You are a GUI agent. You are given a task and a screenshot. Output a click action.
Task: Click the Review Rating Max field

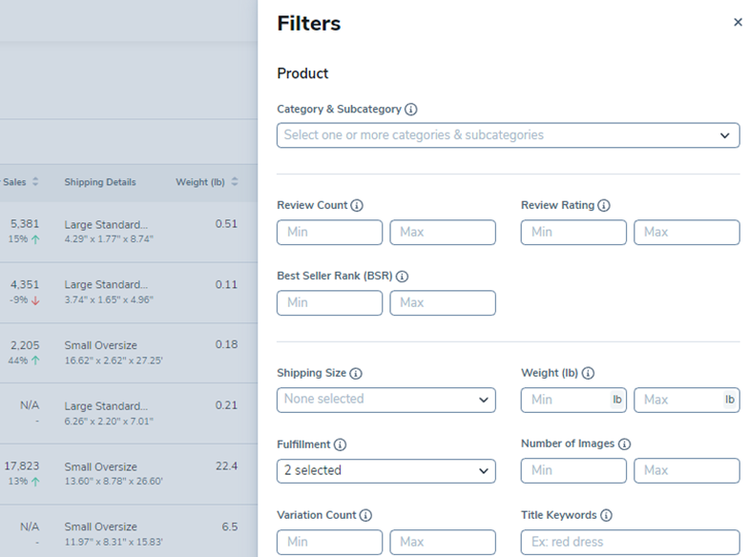tap(686, 232)
